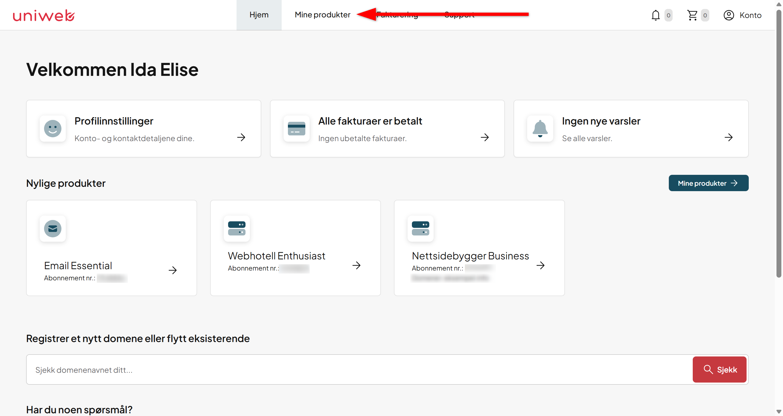Click 'Registrer et nytt domene' heading

coord(138,339)
